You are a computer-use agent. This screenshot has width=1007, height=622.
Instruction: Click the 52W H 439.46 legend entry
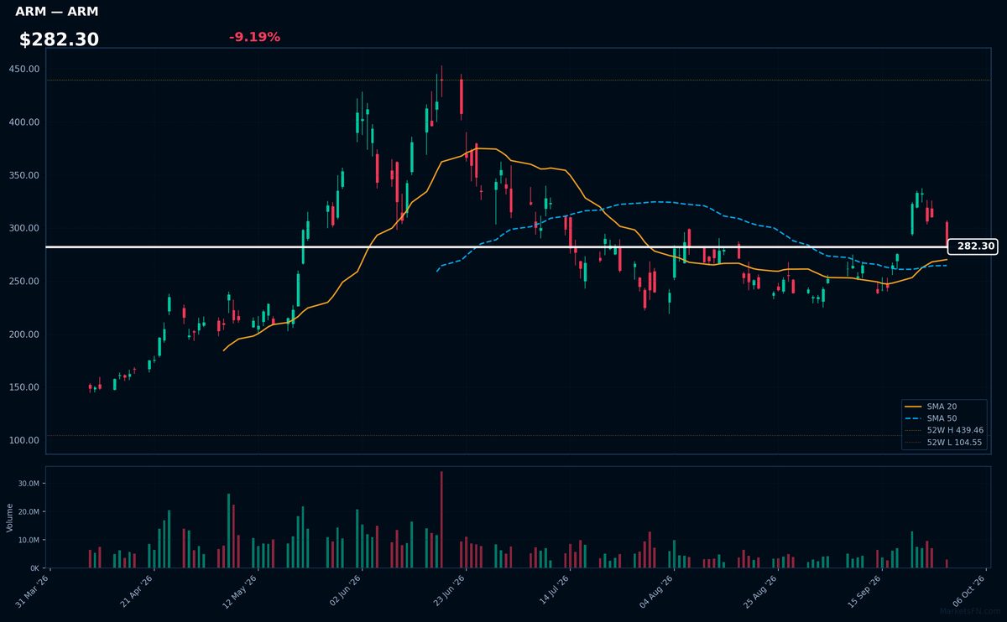945,430
